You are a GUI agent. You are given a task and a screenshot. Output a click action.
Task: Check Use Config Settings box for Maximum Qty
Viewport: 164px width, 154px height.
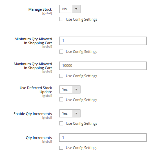click(x=61, y=76)
